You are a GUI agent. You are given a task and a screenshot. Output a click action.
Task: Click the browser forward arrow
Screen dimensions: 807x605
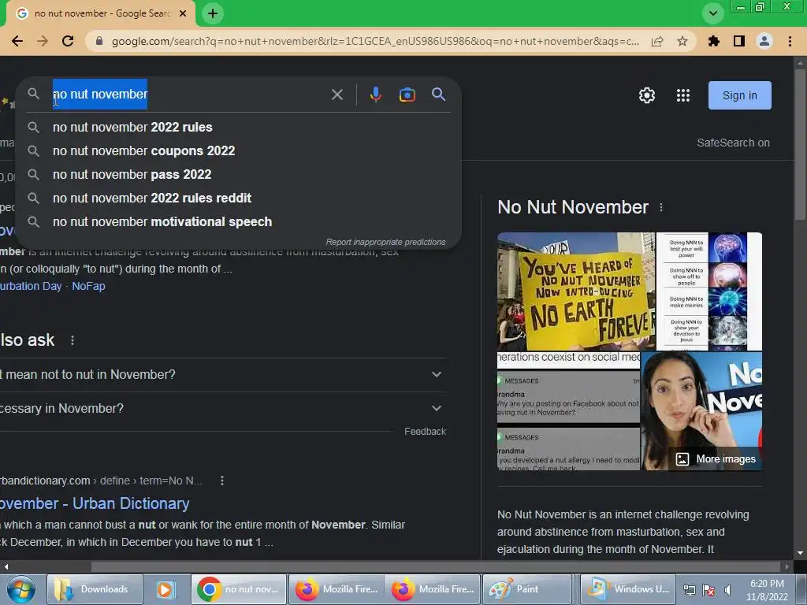click(43, 41)
